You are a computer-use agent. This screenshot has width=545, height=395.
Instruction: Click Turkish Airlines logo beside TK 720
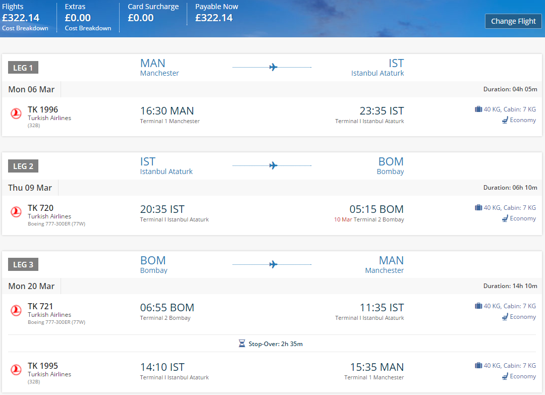click(x=16, y=211)
